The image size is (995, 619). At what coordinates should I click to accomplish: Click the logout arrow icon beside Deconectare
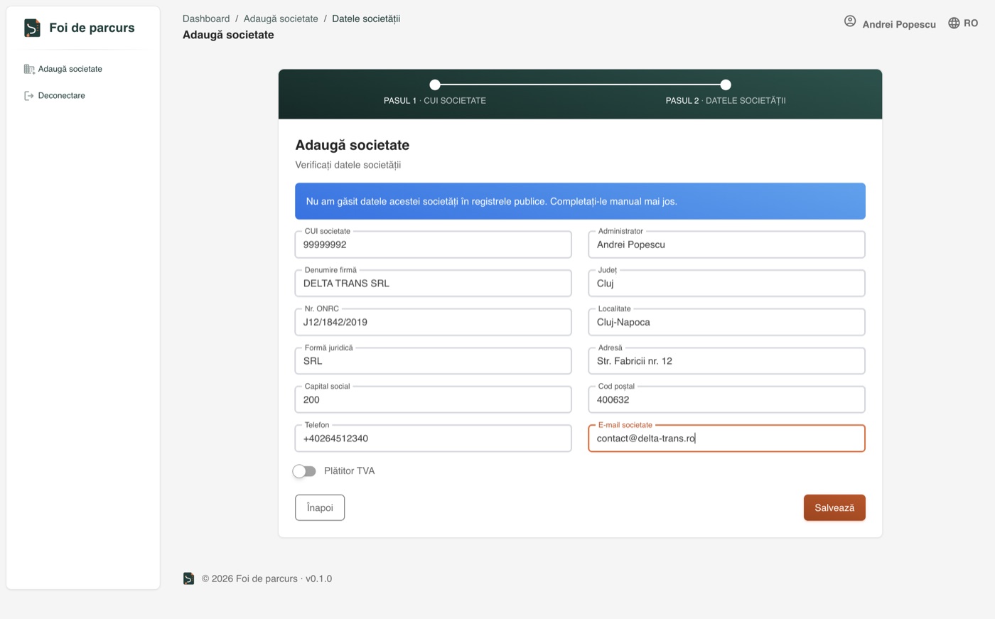click(29, 95)
